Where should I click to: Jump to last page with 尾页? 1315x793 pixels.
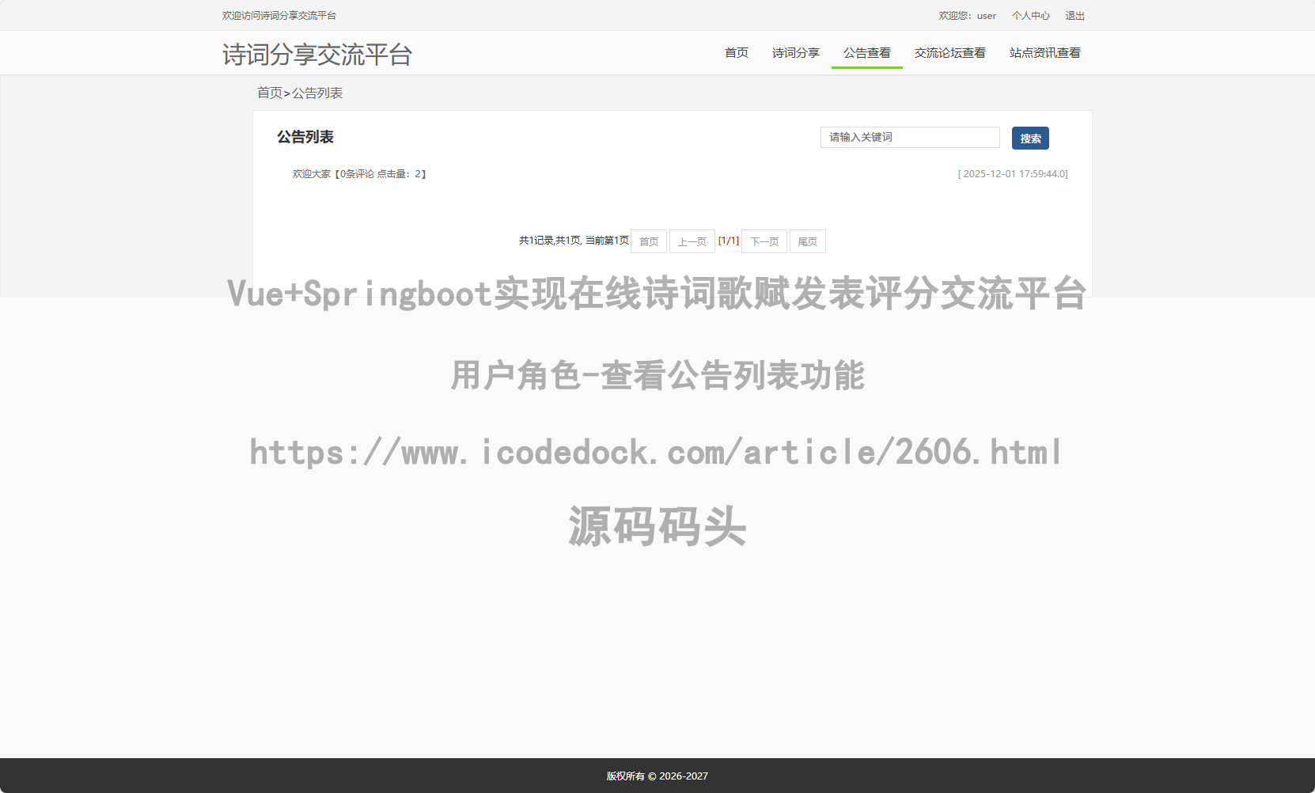pyautogui.click(x=807, y=241)
